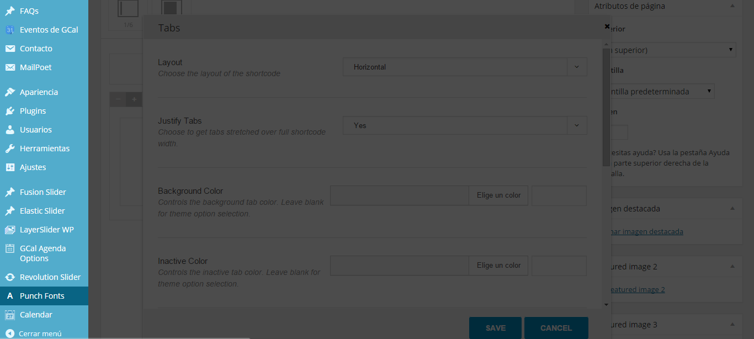
Task: Click the Plugins plug icon
Action: point(10,111)
